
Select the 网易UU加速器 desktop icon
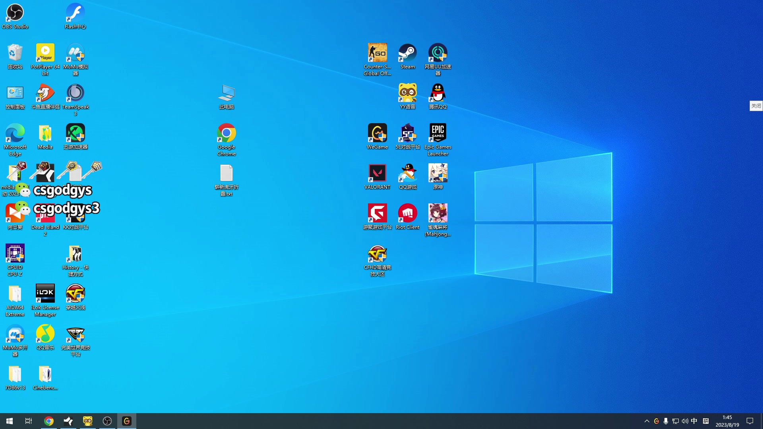click(438, 60)
